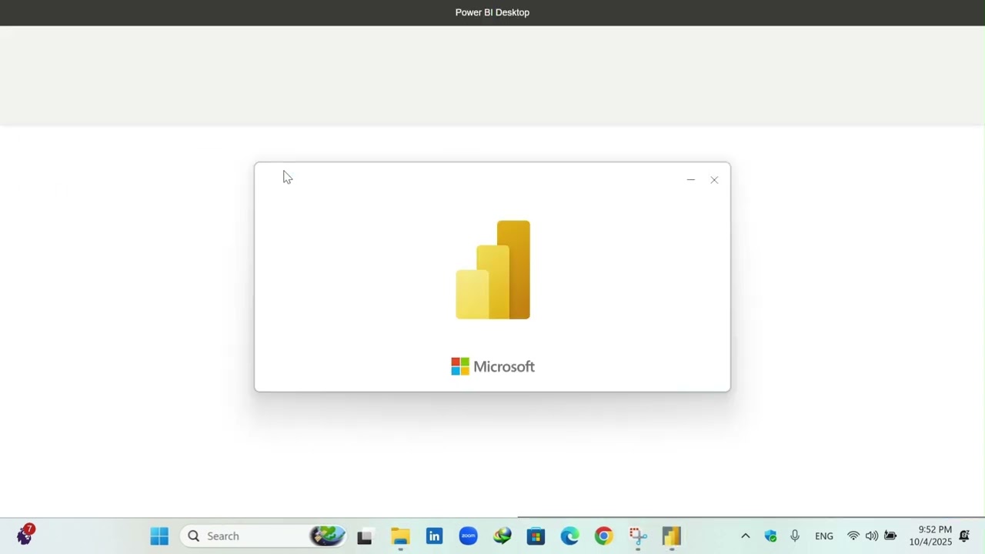Minimize the Power BI splash window
Screen dimensions: 985x554
coord(691,180)
